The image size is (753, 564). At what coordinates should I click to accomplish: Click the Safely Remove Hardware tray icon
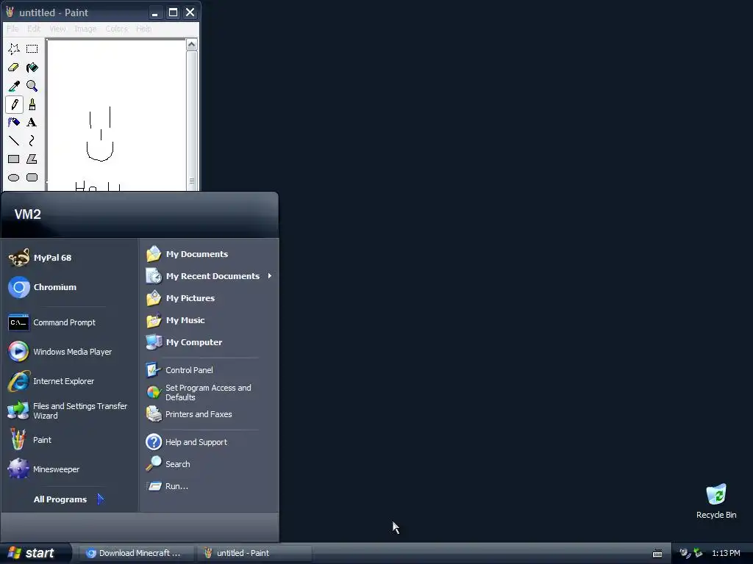698,553
